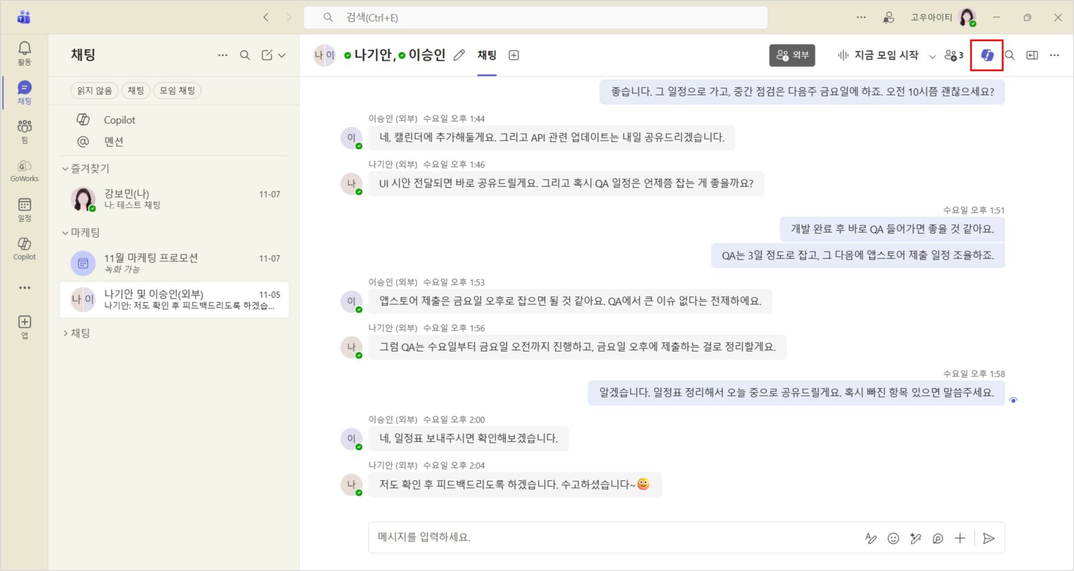Toggle the 읽지 않음 filter chip

(x=94, y=91)
